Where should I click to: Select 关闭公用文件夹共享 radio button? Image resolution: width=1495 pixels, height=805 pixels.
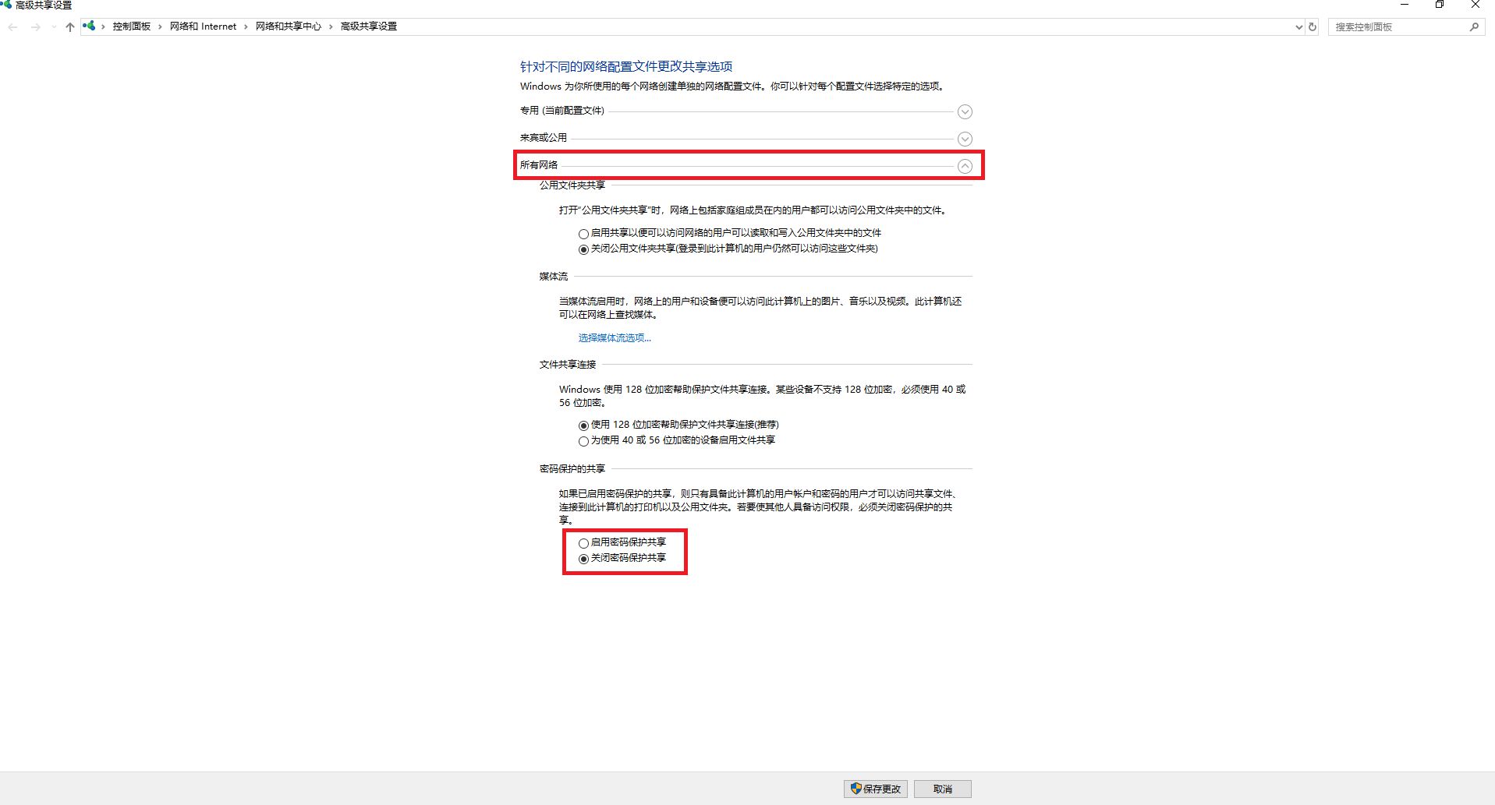pyautogui.click(x=583, y=249)
